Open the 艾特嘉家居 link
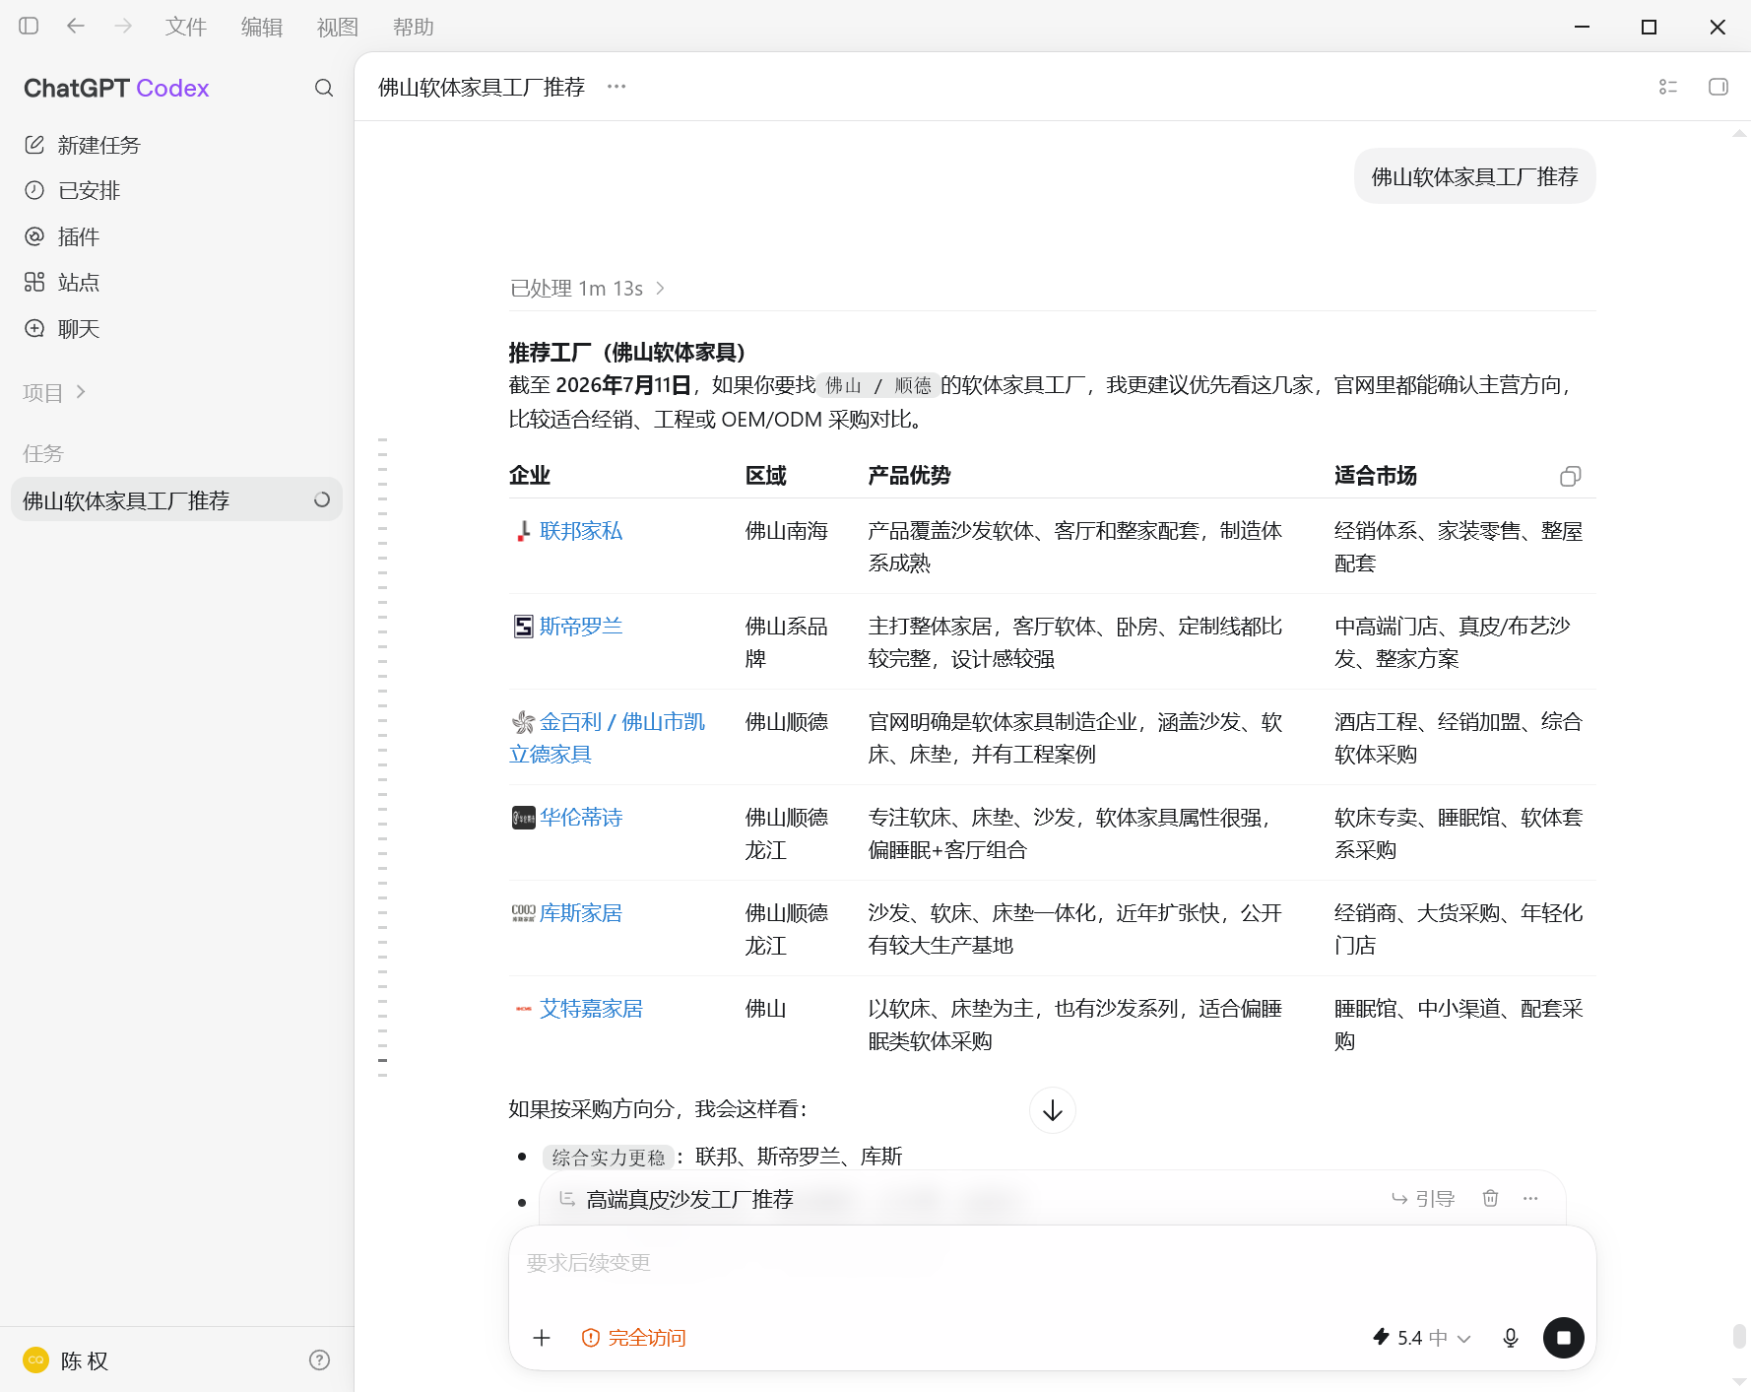This screenshot has height=1392, width=1751. 591,1009
